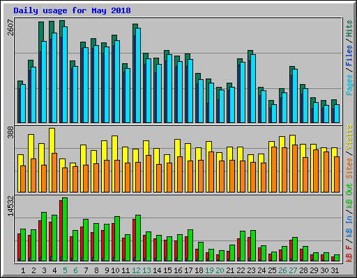
Task: Click day 29 on the x-axis
Action: 314,270
